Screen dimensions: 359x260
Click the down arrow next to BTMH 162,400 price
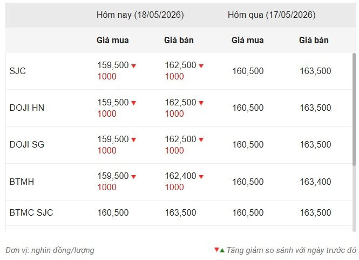[201, 177]
